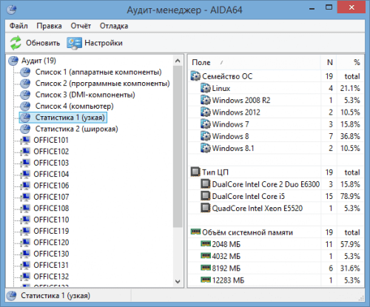Select Список 1 (аппаратные компоненты)
The image size is (370, 307).
tap(98, 72)
